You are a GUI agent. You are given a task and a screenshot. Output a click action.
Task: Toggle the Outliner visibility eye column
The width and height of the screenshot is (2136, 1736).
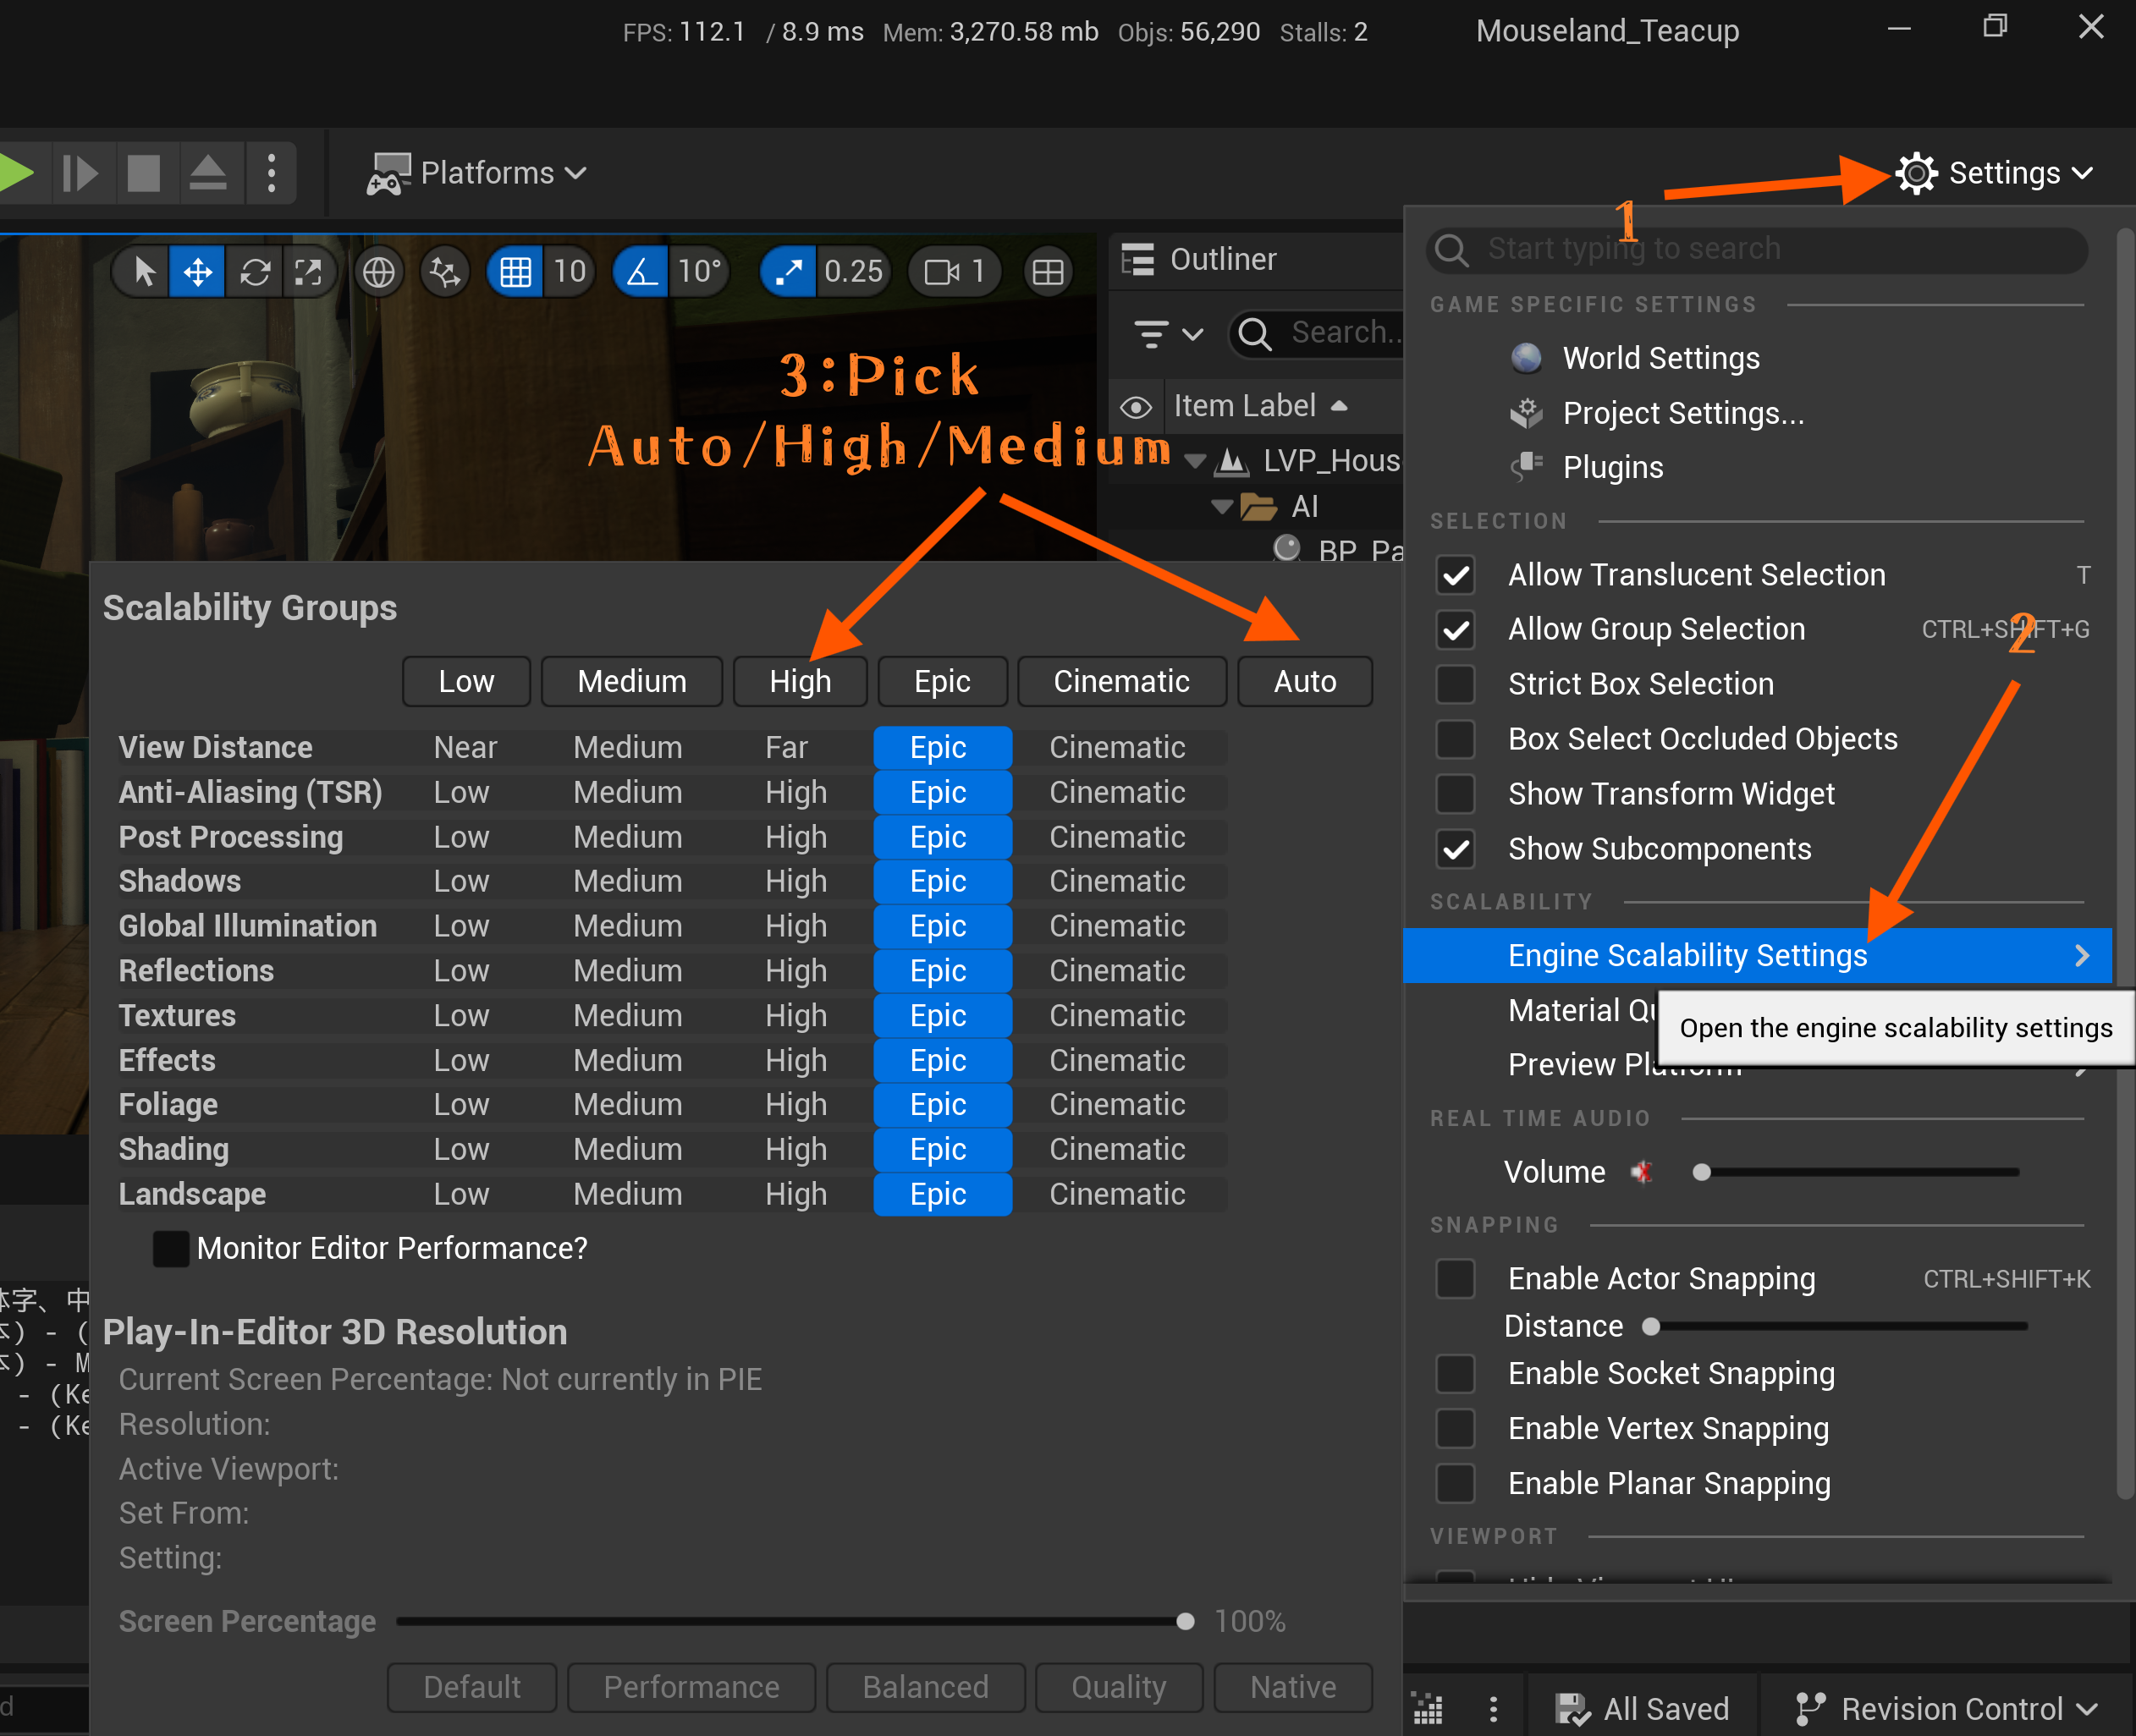(1136, 407)
